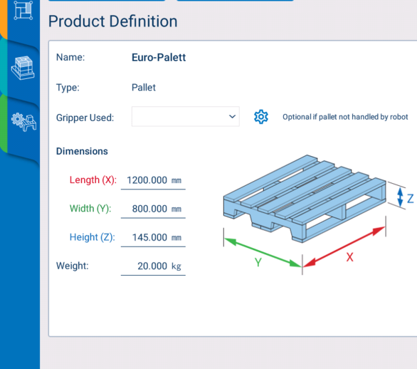The image size is (417, 369).
Task: Select the orange sidebar tab
Action: [x=4, y=19]
